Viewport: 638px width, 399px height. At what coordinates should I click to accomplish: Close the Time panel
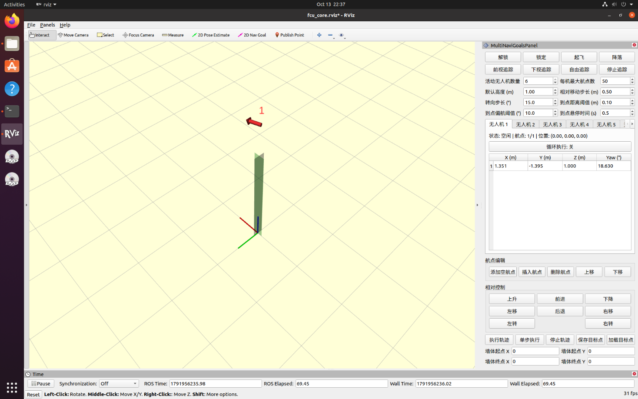pyautogui.click(x=634, y=374)
